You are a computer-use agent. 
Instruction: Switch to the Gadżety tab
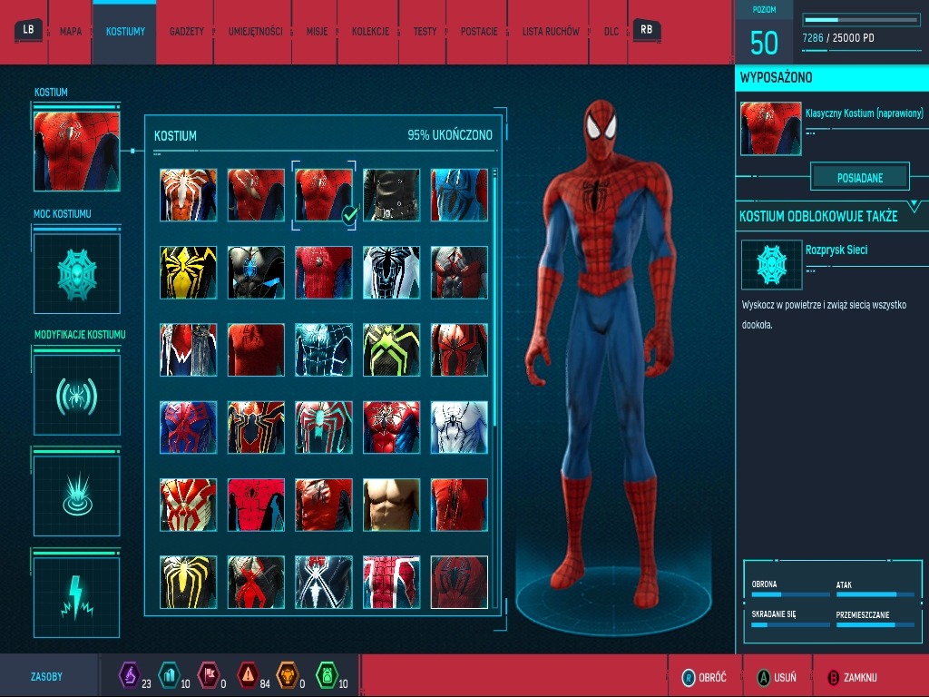click(186, 32)
